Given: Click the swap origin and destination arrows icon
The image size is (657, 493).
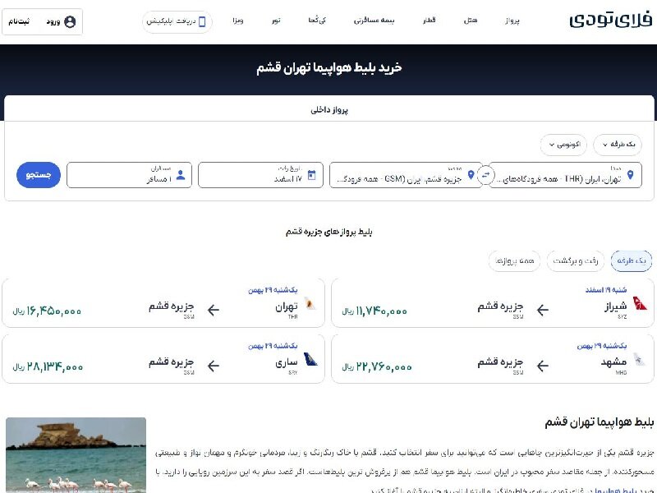Looking at the screenshot, I should 485,175.
